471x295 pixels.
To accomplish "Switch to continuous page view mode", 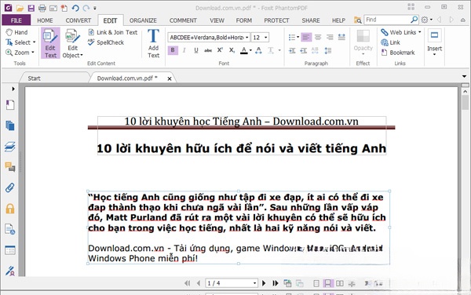I will point(327,283).
